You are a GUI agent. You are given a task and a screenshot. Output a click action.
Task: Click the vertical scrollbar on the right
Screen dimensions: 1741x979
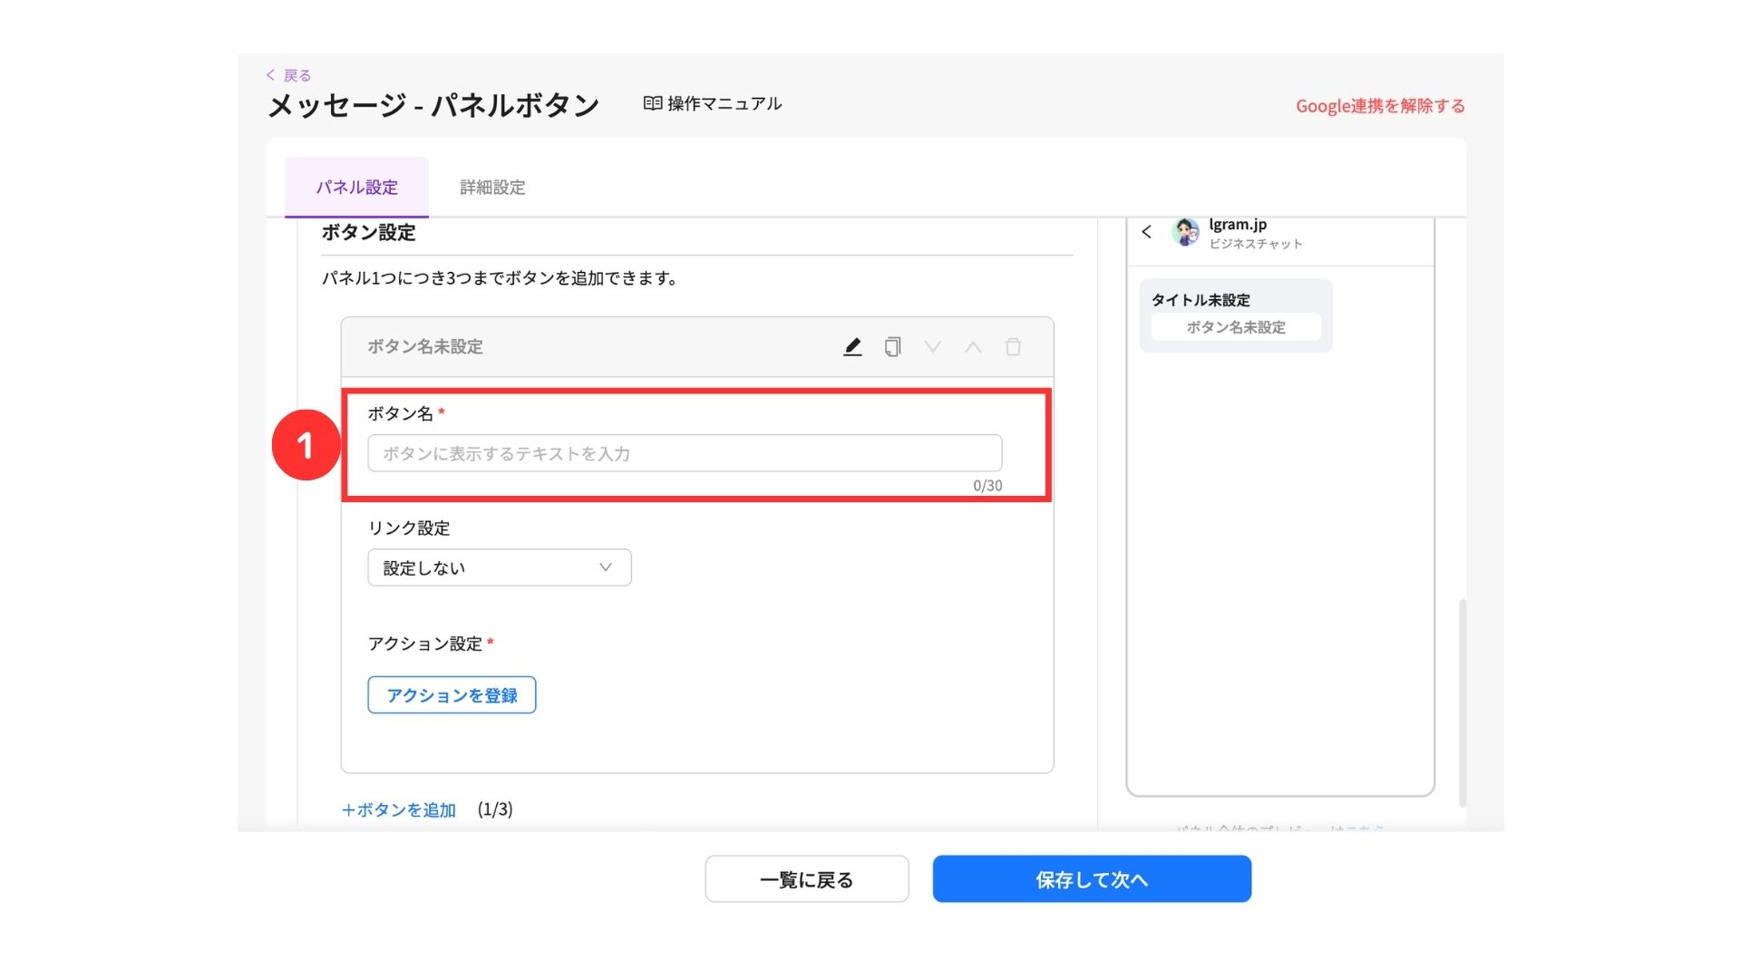(1462, 703)
